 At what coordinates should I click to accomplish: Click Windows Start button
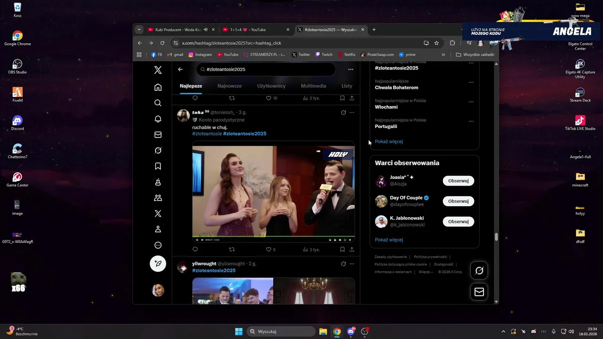tap(239, 331)
